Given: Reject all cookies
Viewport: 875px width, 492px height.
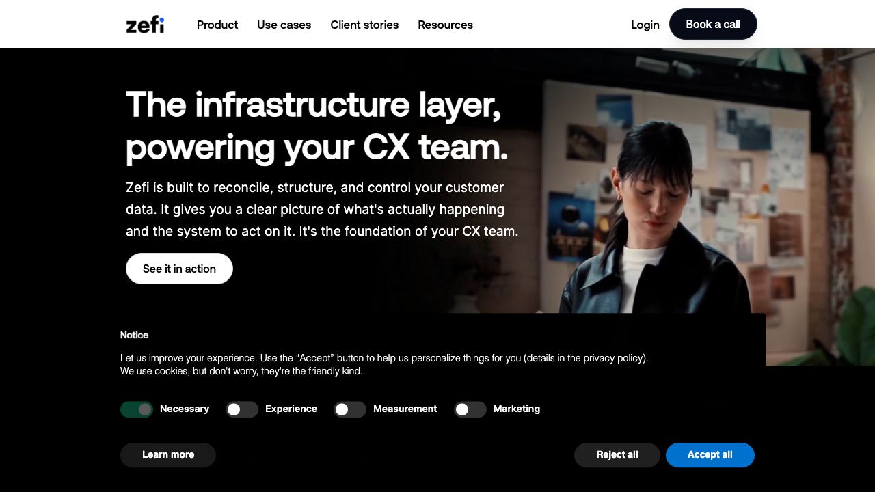Looking at the screenshot, I should click(617, 455).
